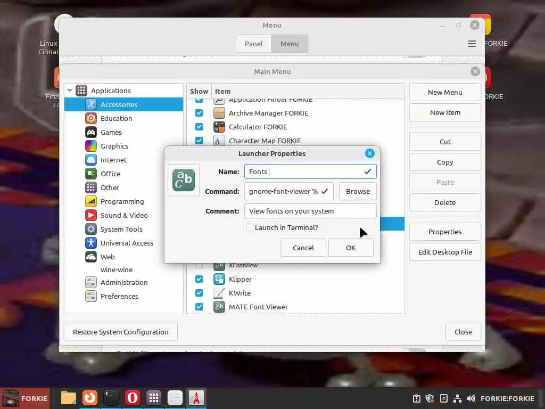Click Cancel in Launcher Properties
545x409 pixels.
pos(303,248)
